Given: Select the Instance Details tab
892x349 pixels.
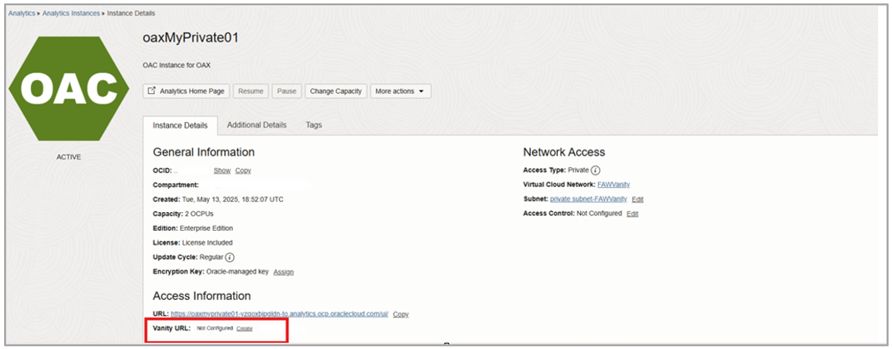Looking at the screenshot, I should pyautogui.click(x=180, y=126).
